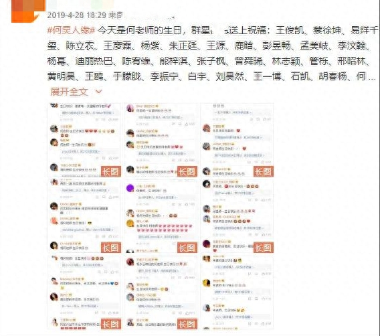Click 长图 badge on seventh grid image
This screenshot has height=336, width=380.
coord(111,324)
